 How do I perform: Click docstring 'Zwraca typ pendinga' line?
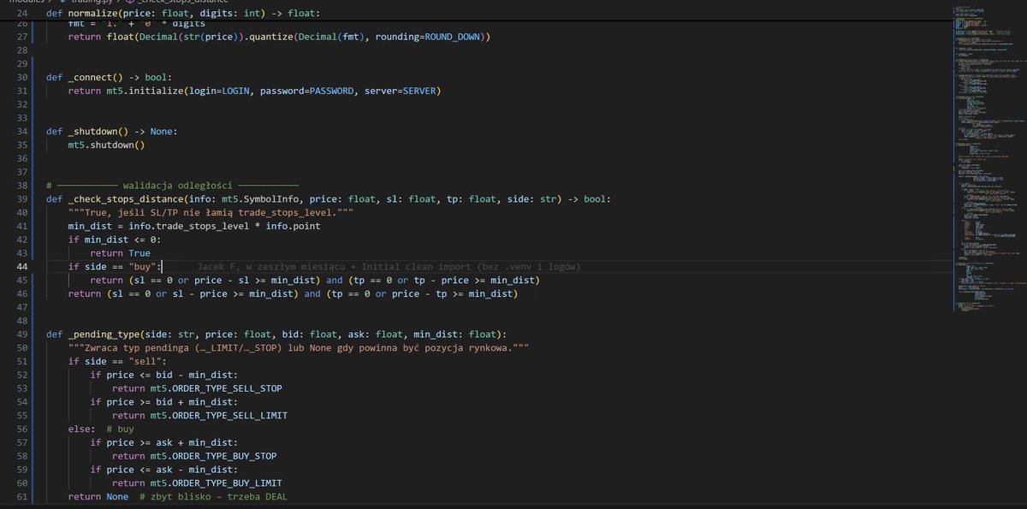[x=299, y=347]
